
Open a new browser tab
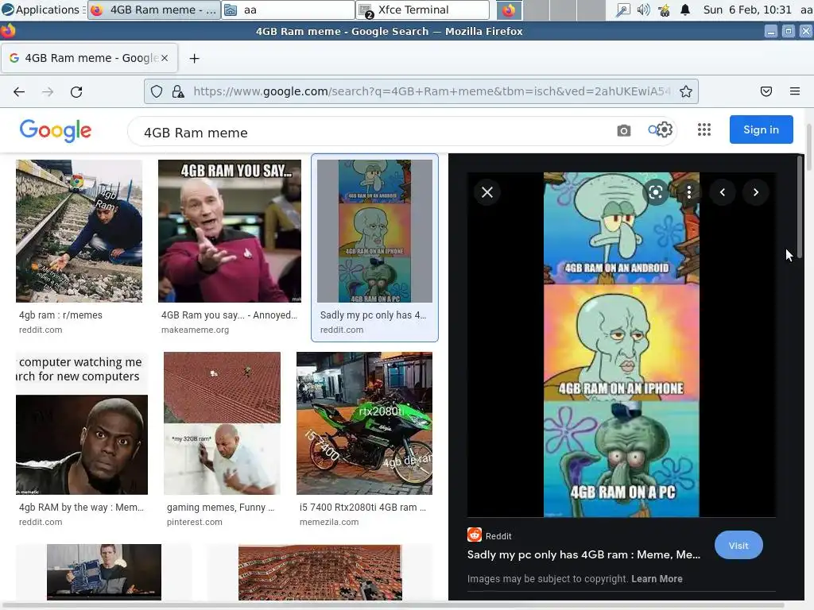coord(194,59)
